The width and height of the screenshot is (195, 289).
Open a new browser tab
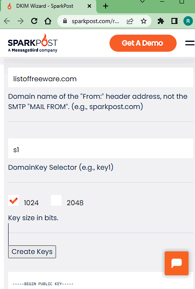click(106, 6)
